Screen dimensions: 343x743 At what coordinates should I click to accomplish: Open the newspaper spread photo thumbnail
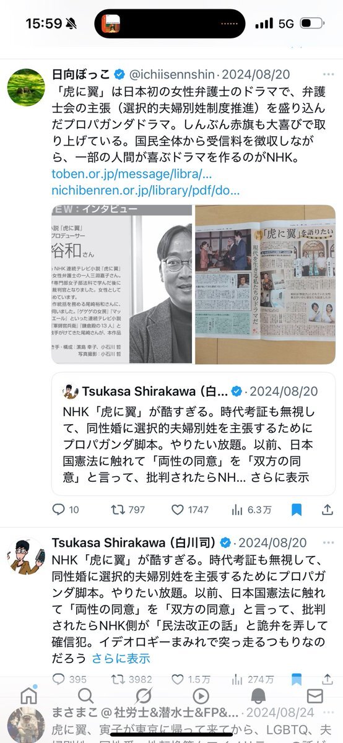[265, 284]
